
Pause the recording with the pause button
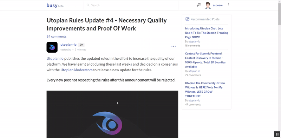[277, 134]
